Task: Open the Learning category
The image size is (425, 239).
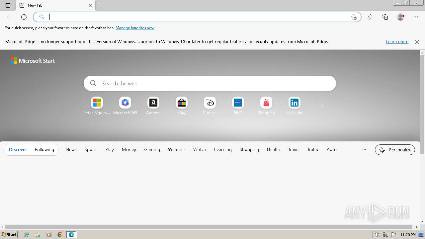Action: coord(223,150)
